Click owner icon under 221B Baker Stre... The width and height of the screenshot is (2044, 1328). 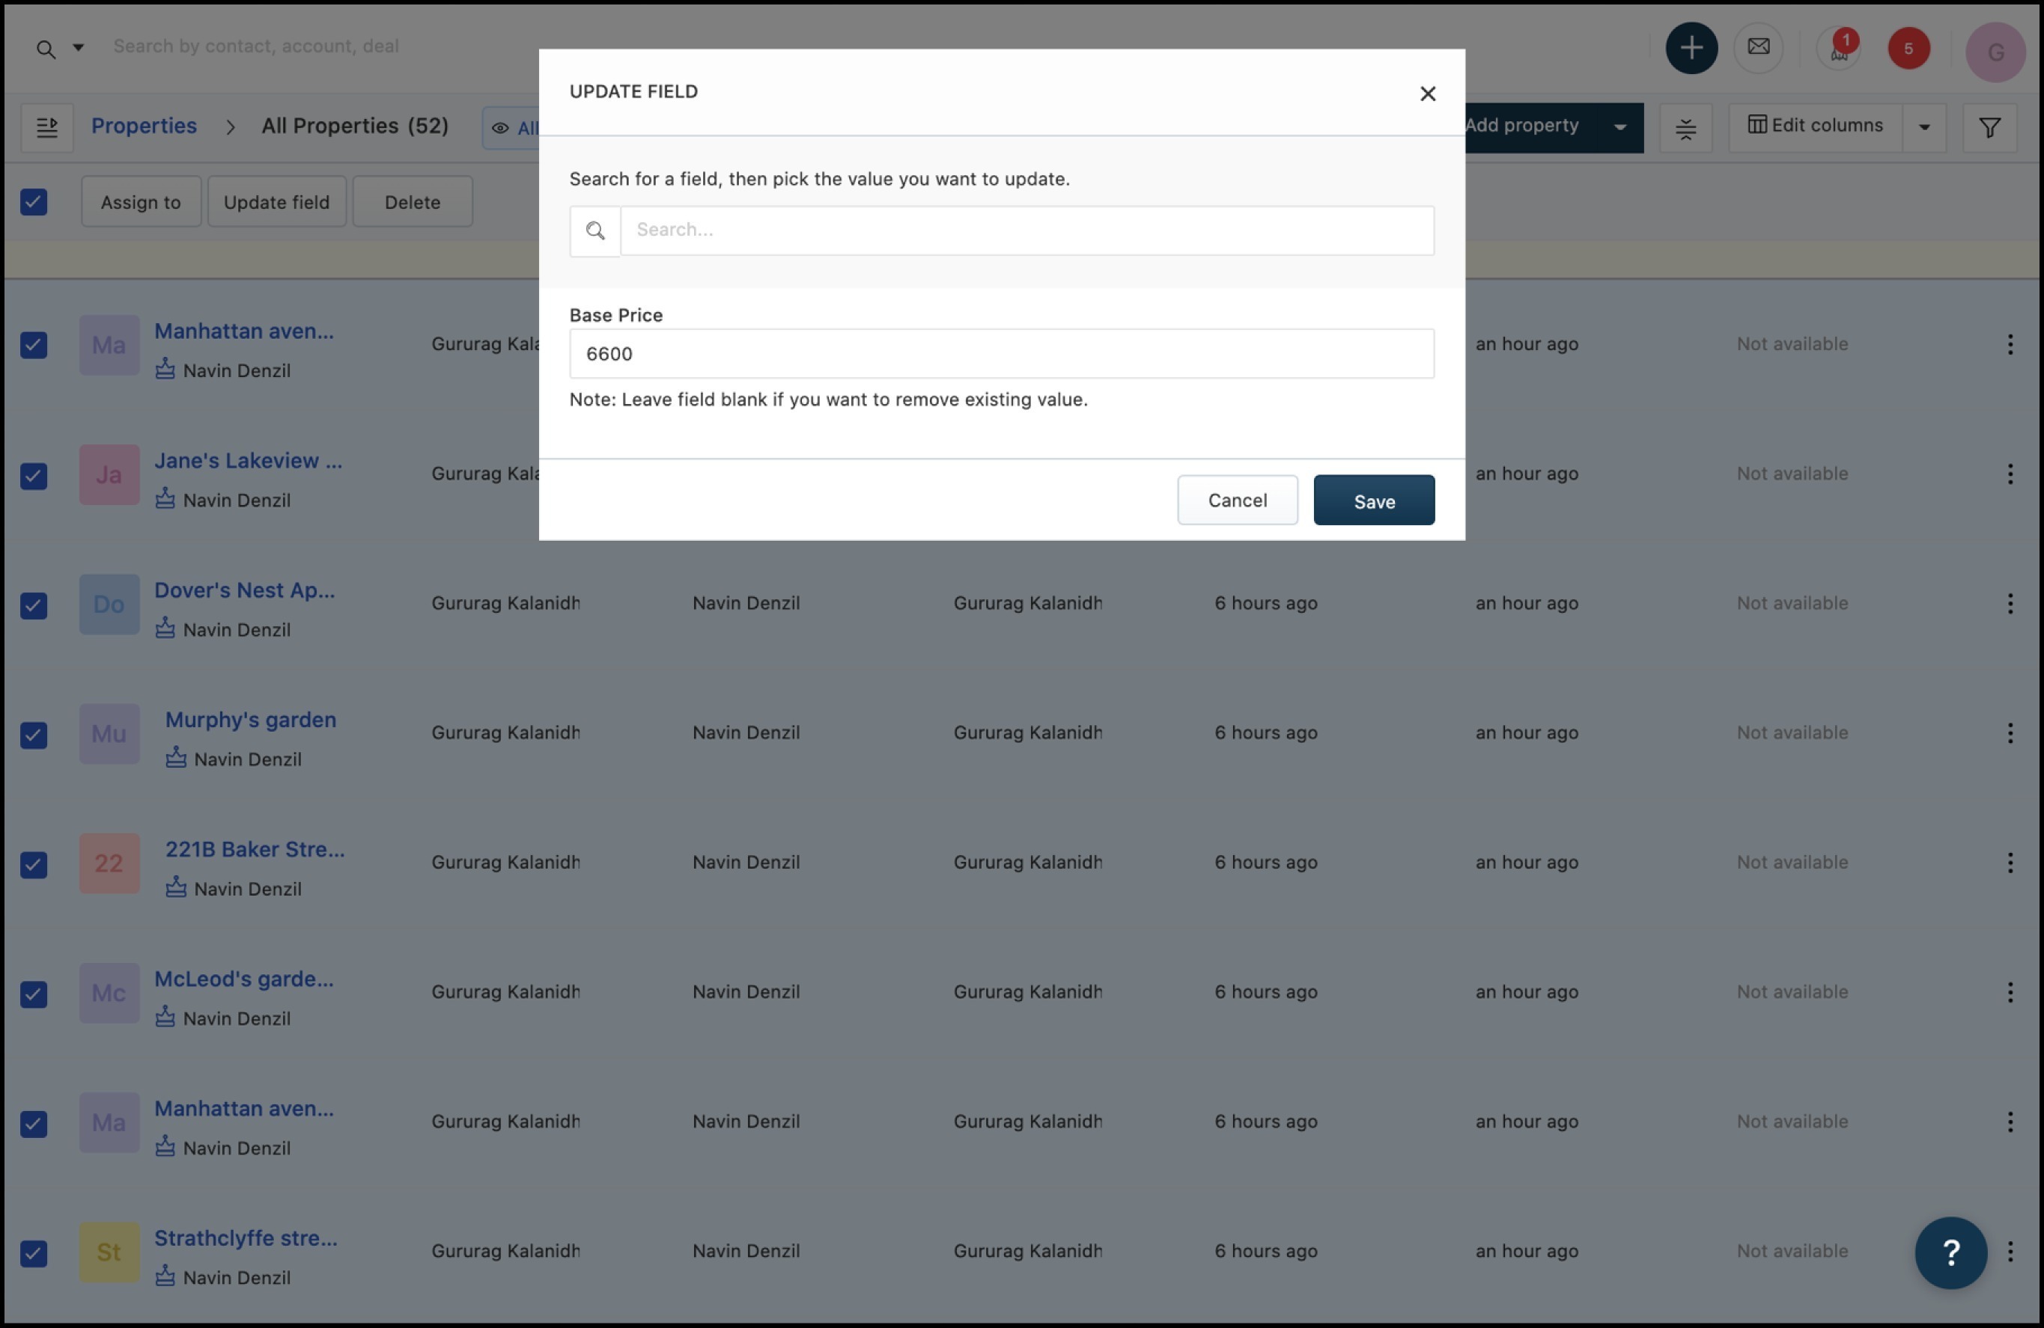176,887
